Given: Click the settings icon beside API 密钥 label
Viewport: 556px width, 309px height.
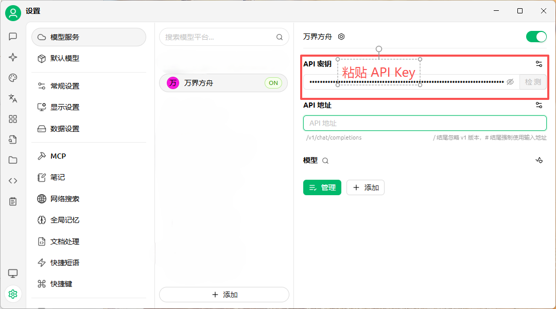Looking at the screenshot, I should coord(539,64).
